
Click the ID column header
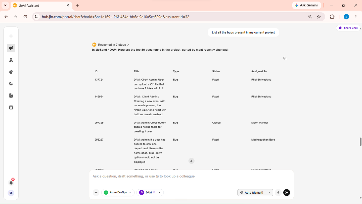tap(96, 72)
